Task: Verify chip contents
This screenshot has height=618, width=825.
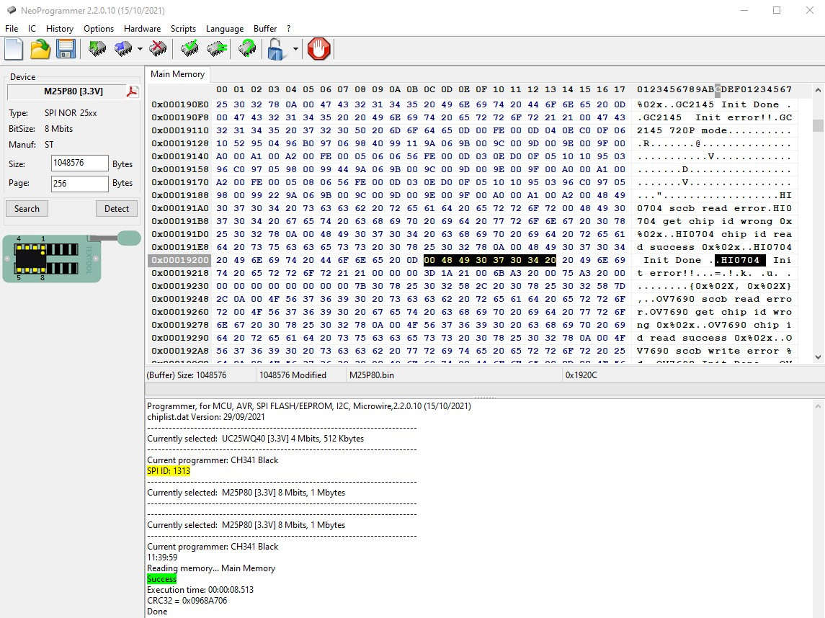Action: (189, 49)
